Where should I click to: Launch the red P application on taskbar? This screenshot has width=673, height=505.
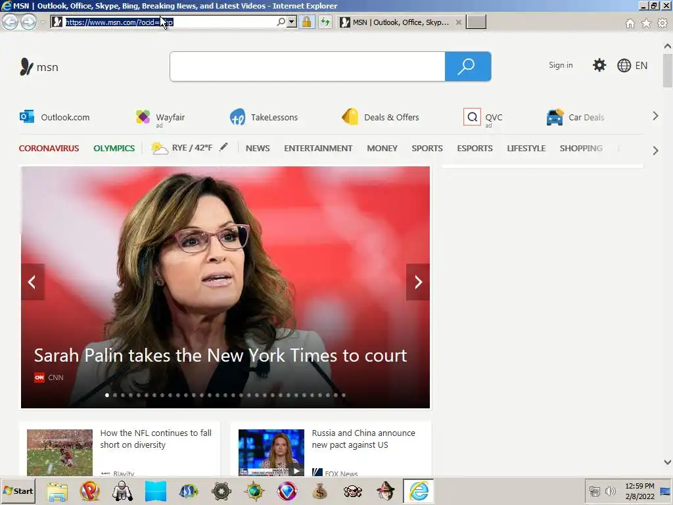pyautogui.click(x=89, y=491)
